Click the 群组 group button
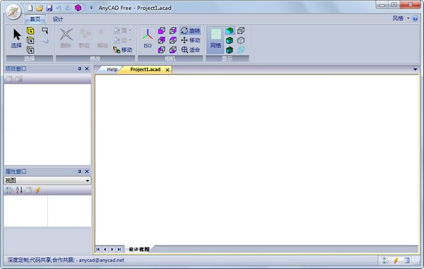424x269 pixels. point(84,38)
